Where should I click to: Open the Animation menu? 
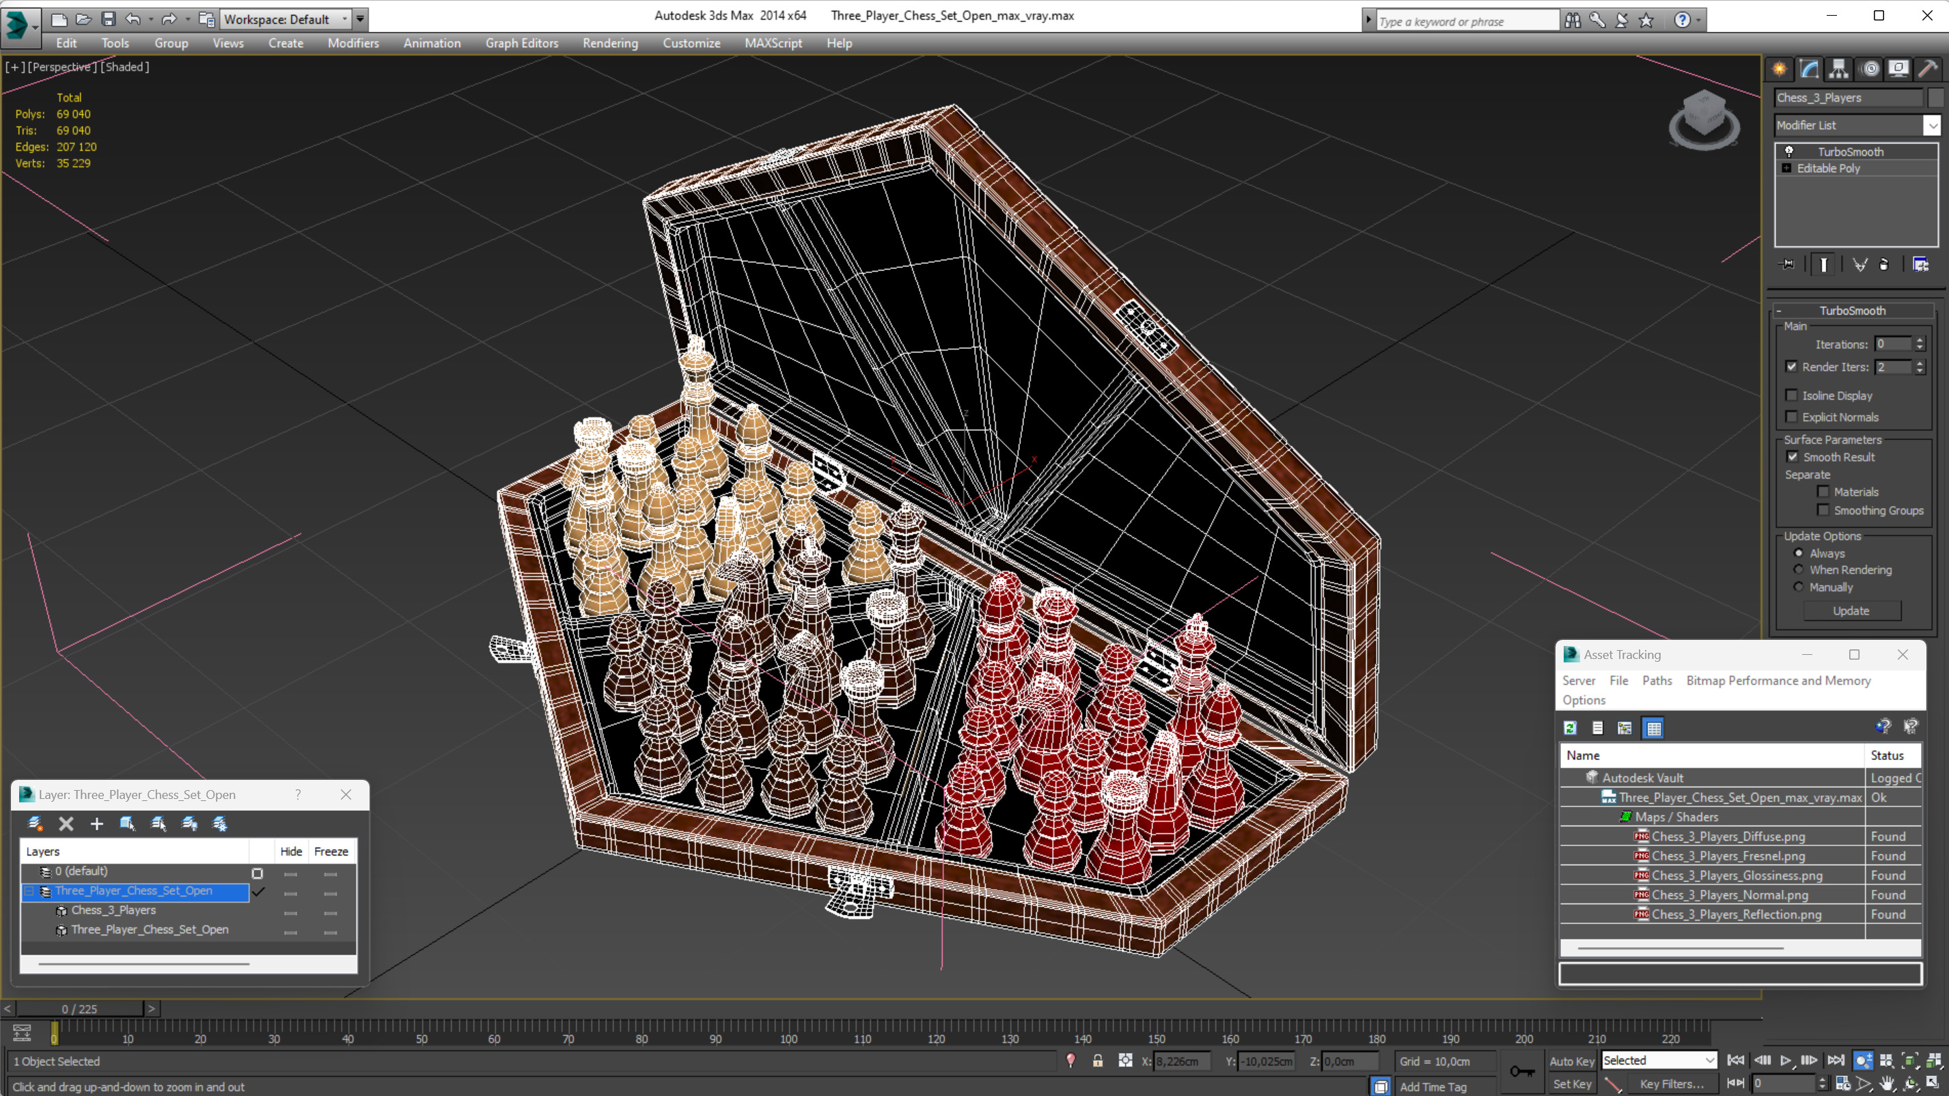pyautogui.click(x=432, y=43)
